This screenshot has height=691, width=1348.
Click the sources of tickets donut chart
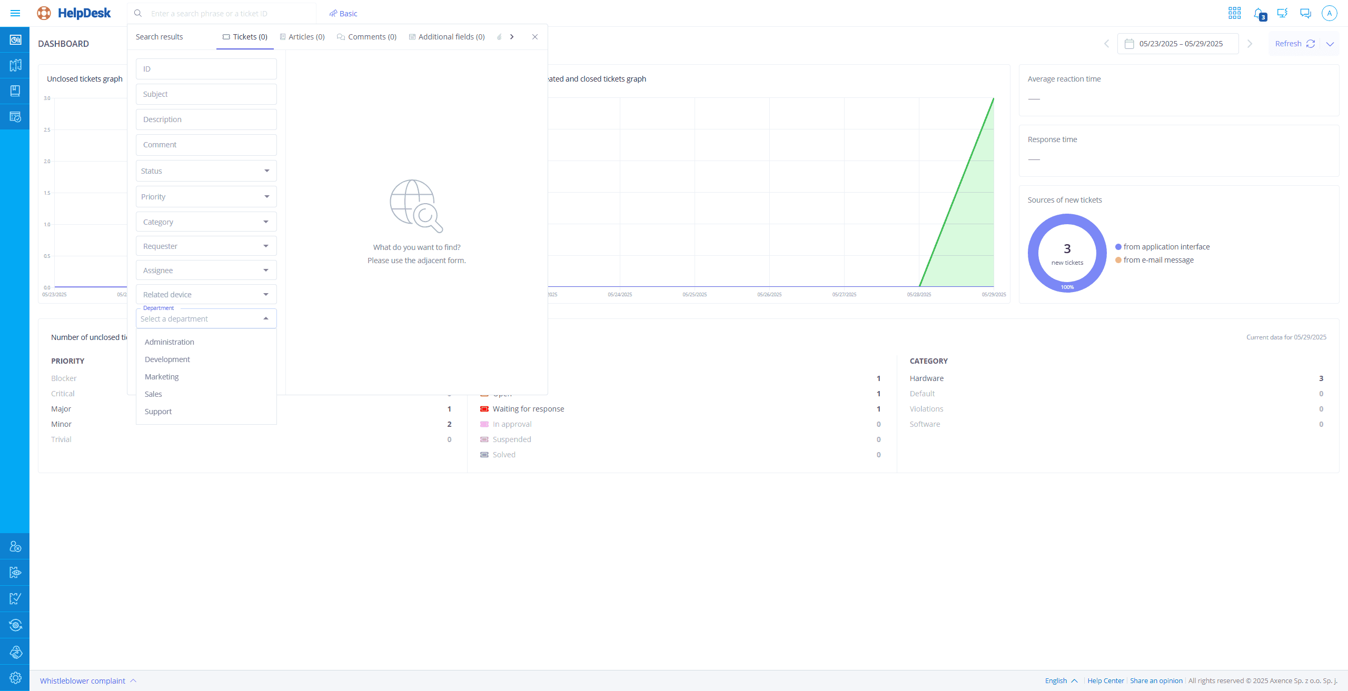point(1067,253)
